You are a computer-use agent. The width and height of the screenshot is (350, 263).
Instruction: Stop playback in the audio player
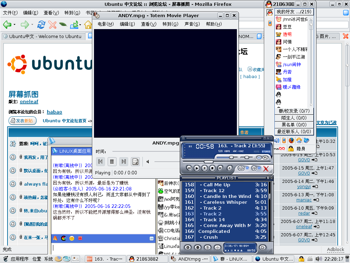[212, 168]
